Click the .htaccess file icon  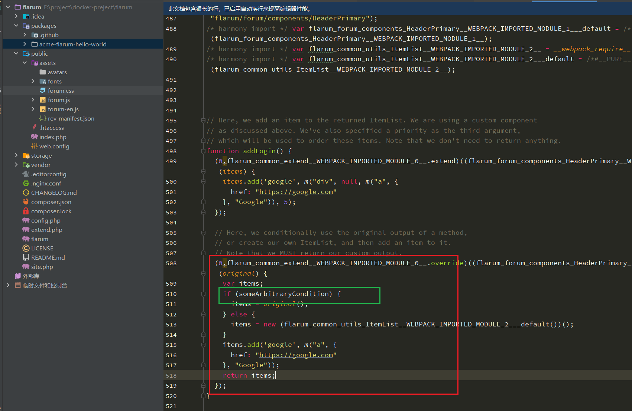35,127
